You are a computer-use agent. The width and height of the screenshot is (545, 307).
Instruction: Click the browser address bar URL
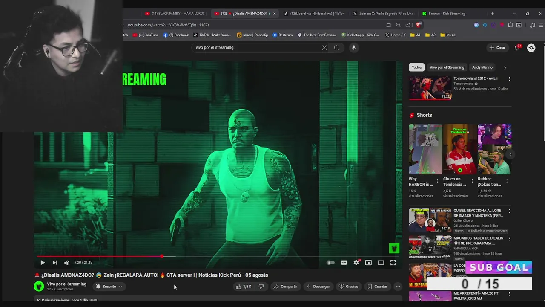(169, 25)
